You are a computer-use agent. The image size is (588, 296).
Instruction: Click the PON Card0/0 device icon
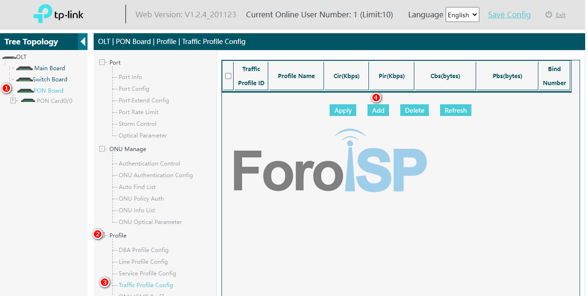[x=28, y=101]
